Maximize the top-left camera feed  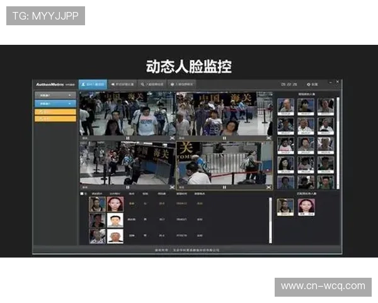172,138
